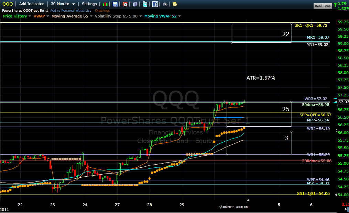
Task: Click the SS1=QS1=54.00 level label
Action: (313, 193)
